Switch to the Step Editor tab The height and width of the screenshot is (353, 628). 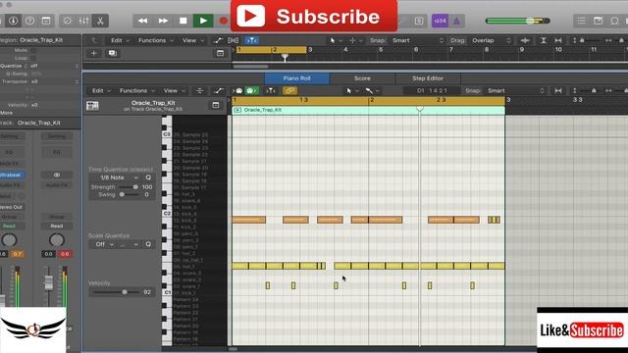pyautogui.click(x=428, y=78)
